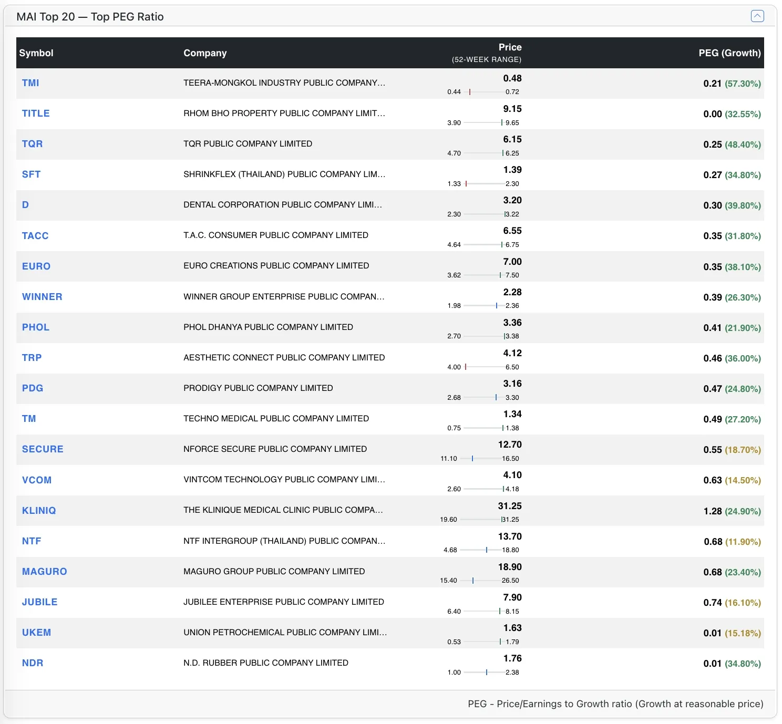
Task: Click the Price column header
Action: coord(510,47)
